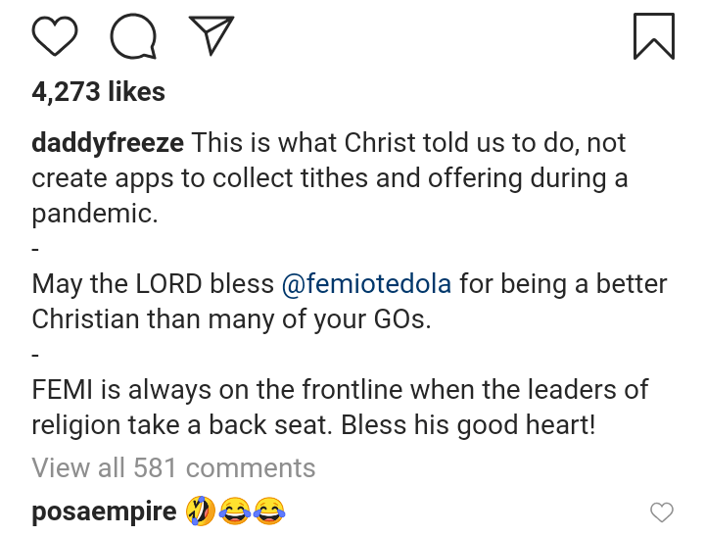Share the post using the paper plane icon
Screen dimensions: 705x536
coord(211,36)
